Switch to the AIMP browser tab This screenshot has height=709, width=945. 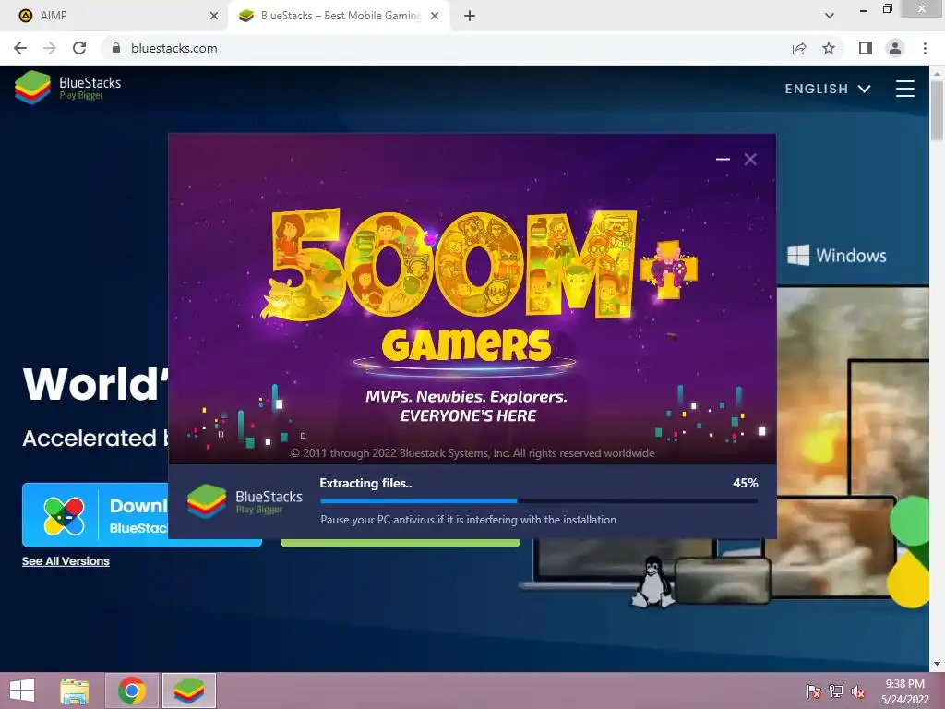[114, 16]
